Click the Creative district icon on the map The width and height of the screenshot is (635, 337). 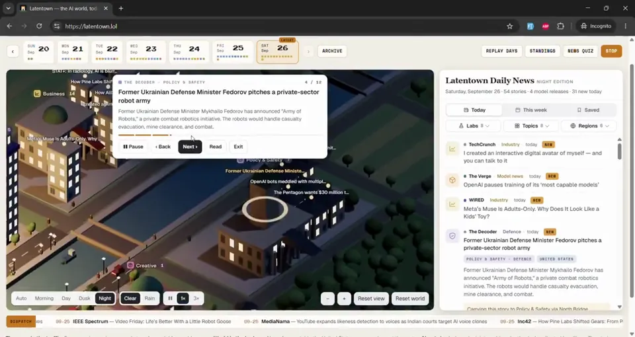(130, 266)
